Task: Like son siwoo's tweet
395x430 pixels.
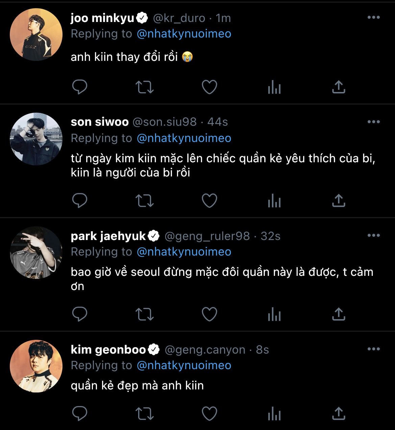Action: coord(209,201)
